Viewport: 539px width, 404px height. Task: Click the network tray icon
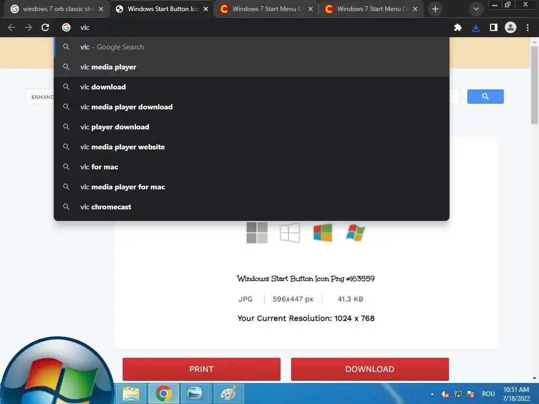click(458, 394)
